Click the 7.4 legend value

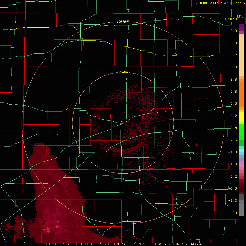tap(234, 67)
